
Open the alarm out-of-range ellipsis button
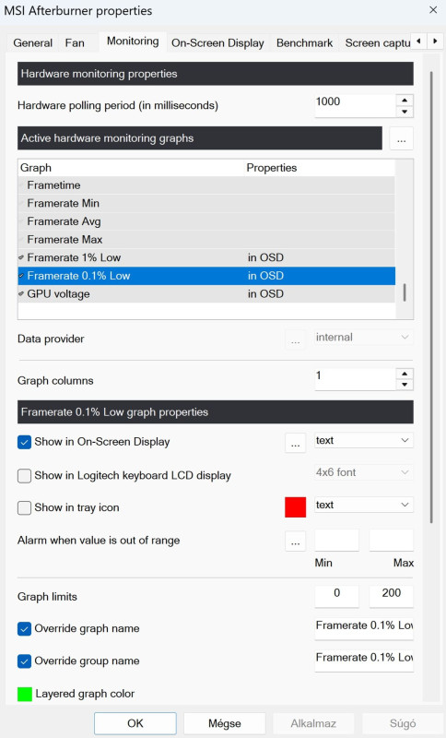(295, 542)
